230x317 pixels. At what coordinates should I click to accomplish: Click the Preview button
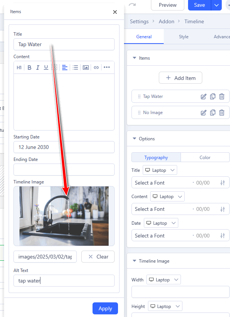point(167,5)
